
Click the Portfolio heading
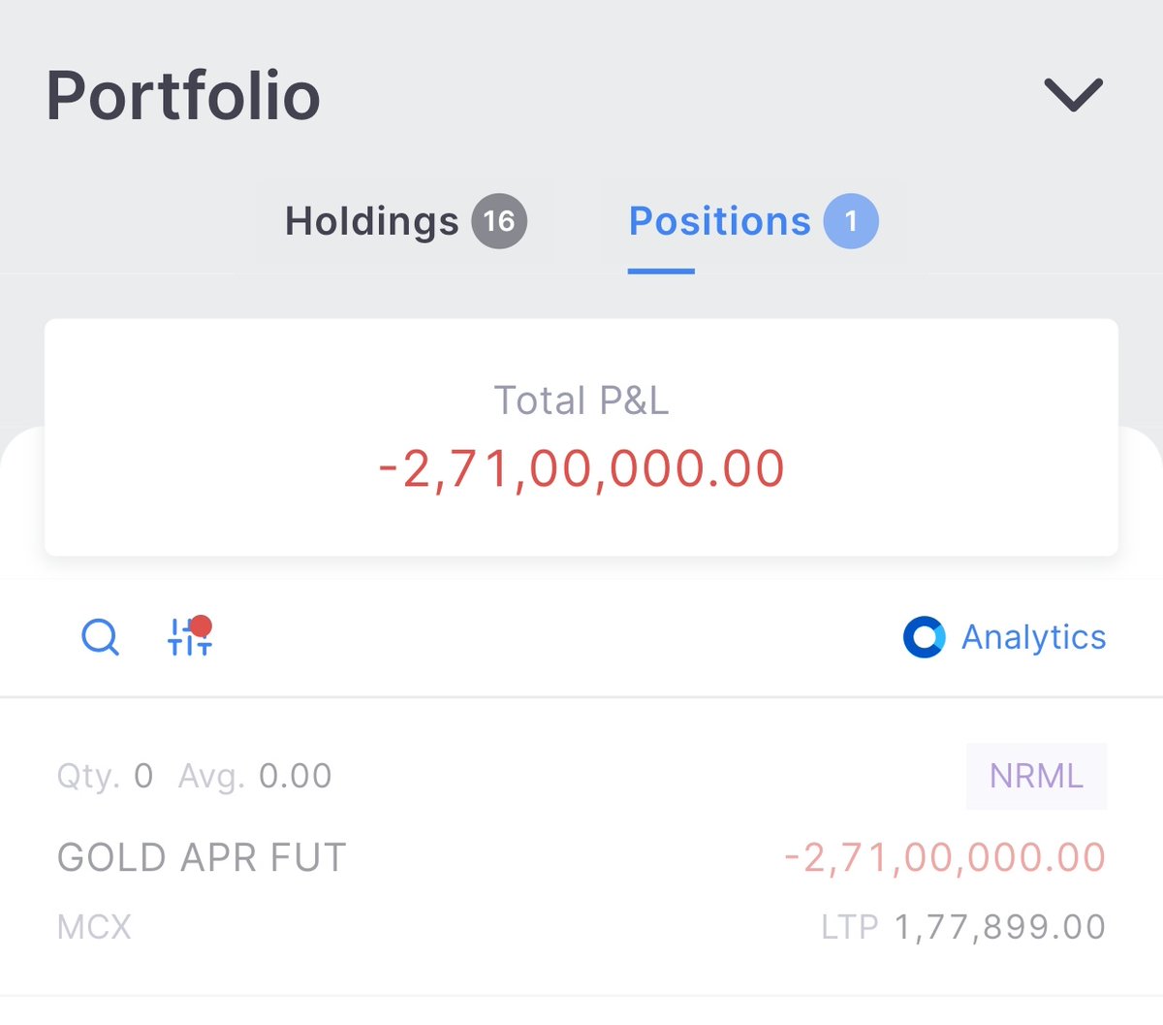tap(183, 96)
